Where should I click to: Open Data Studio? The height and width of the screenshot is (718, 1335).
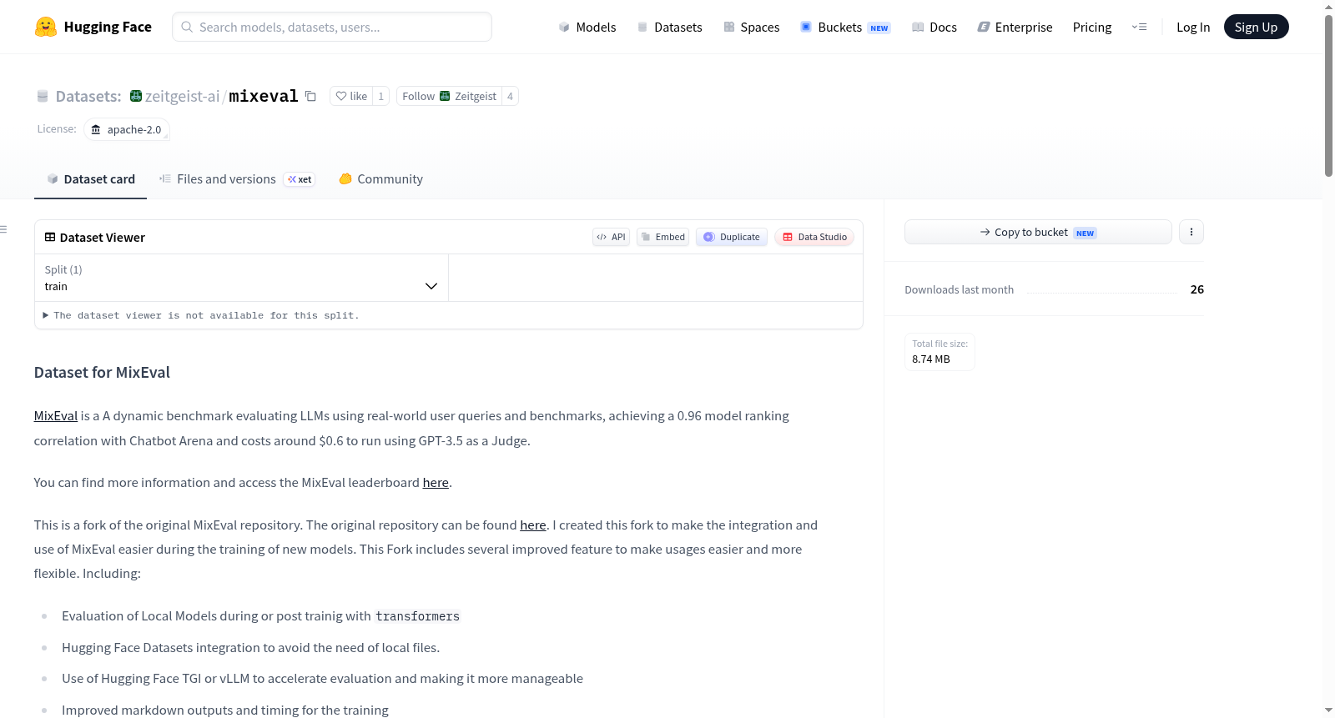pos(814,237)
